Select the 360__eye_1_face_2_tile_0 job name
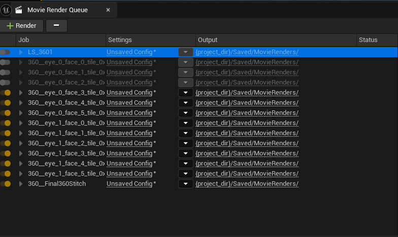Screen dimensions: 398x237 [x=66, y=143]
